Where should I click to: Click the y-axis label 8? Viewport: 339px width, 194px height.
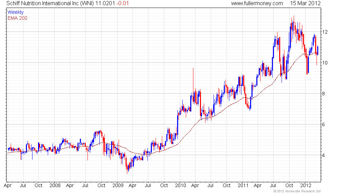[323, 94]
